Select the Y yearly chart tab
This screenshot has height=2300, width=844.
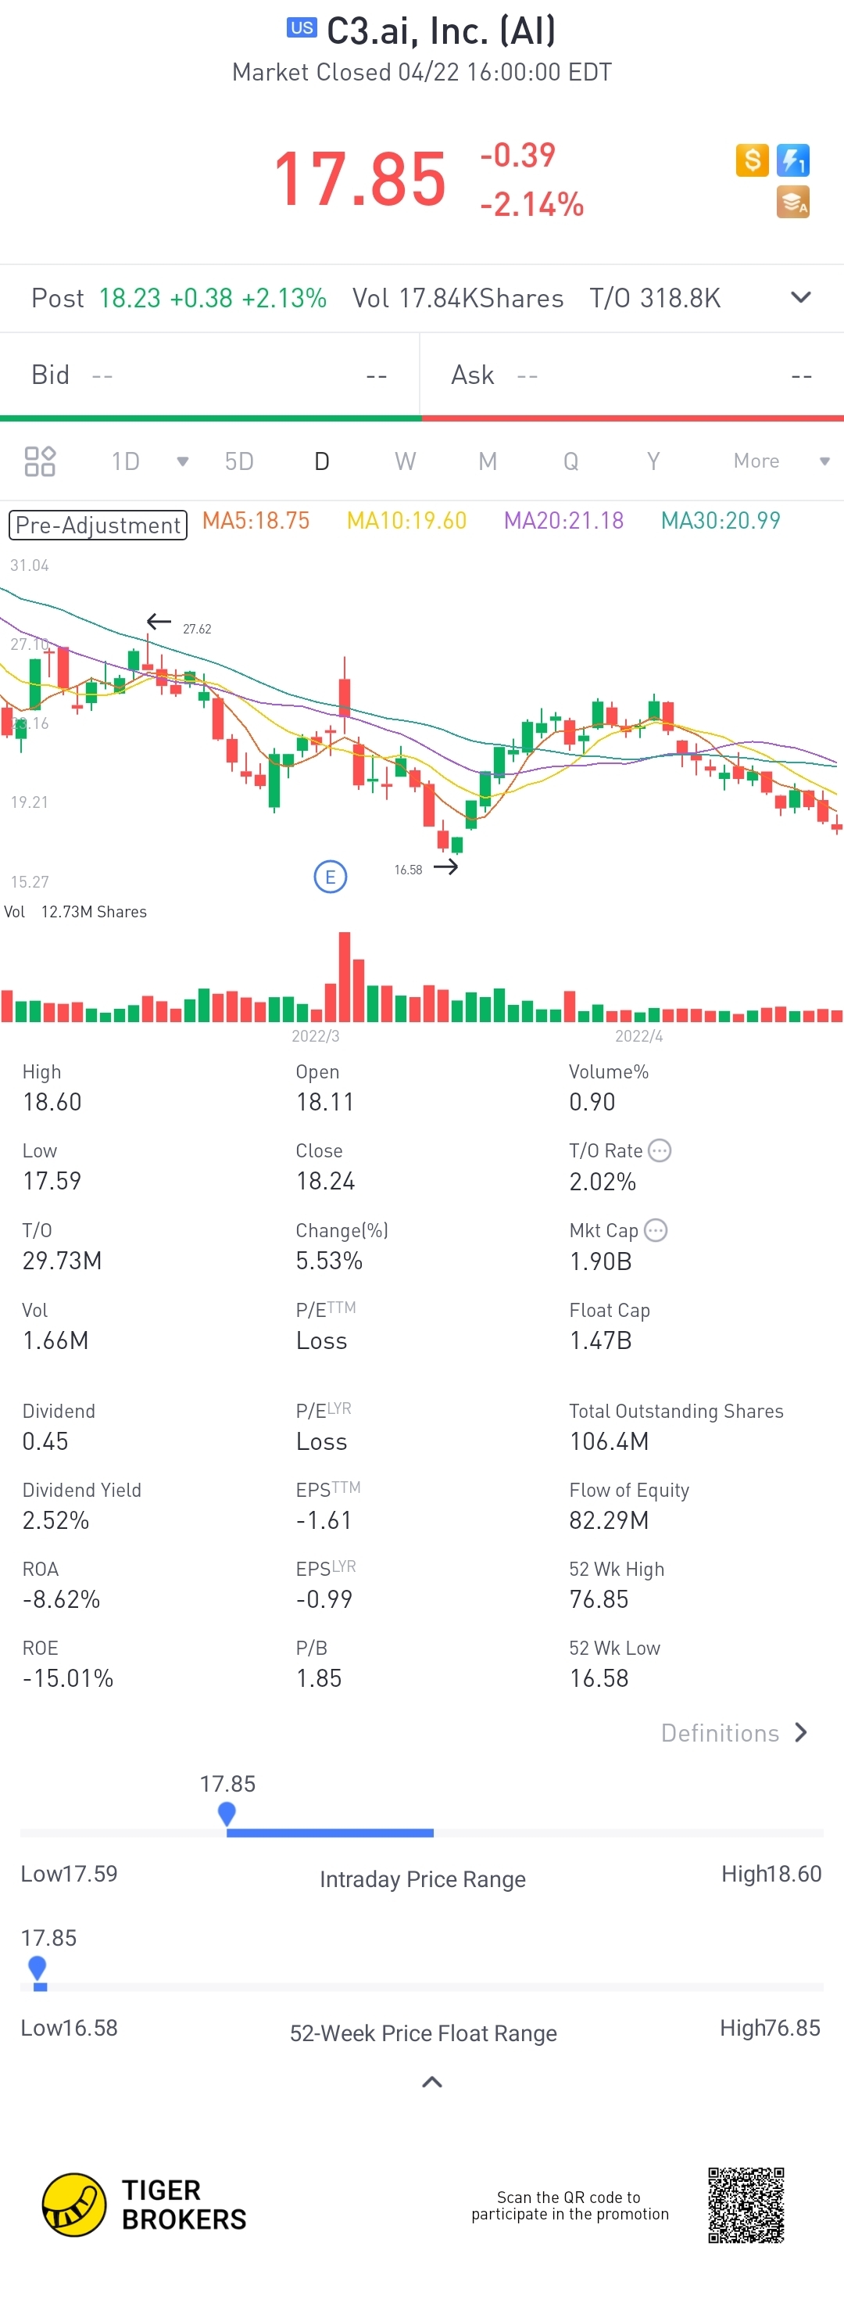pyautogui.click(x=653, y=461)
